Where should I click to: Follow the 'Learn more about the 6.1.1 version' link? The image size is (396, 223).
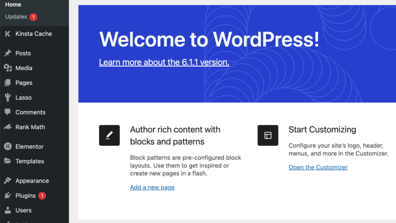(x=164, y=62)
